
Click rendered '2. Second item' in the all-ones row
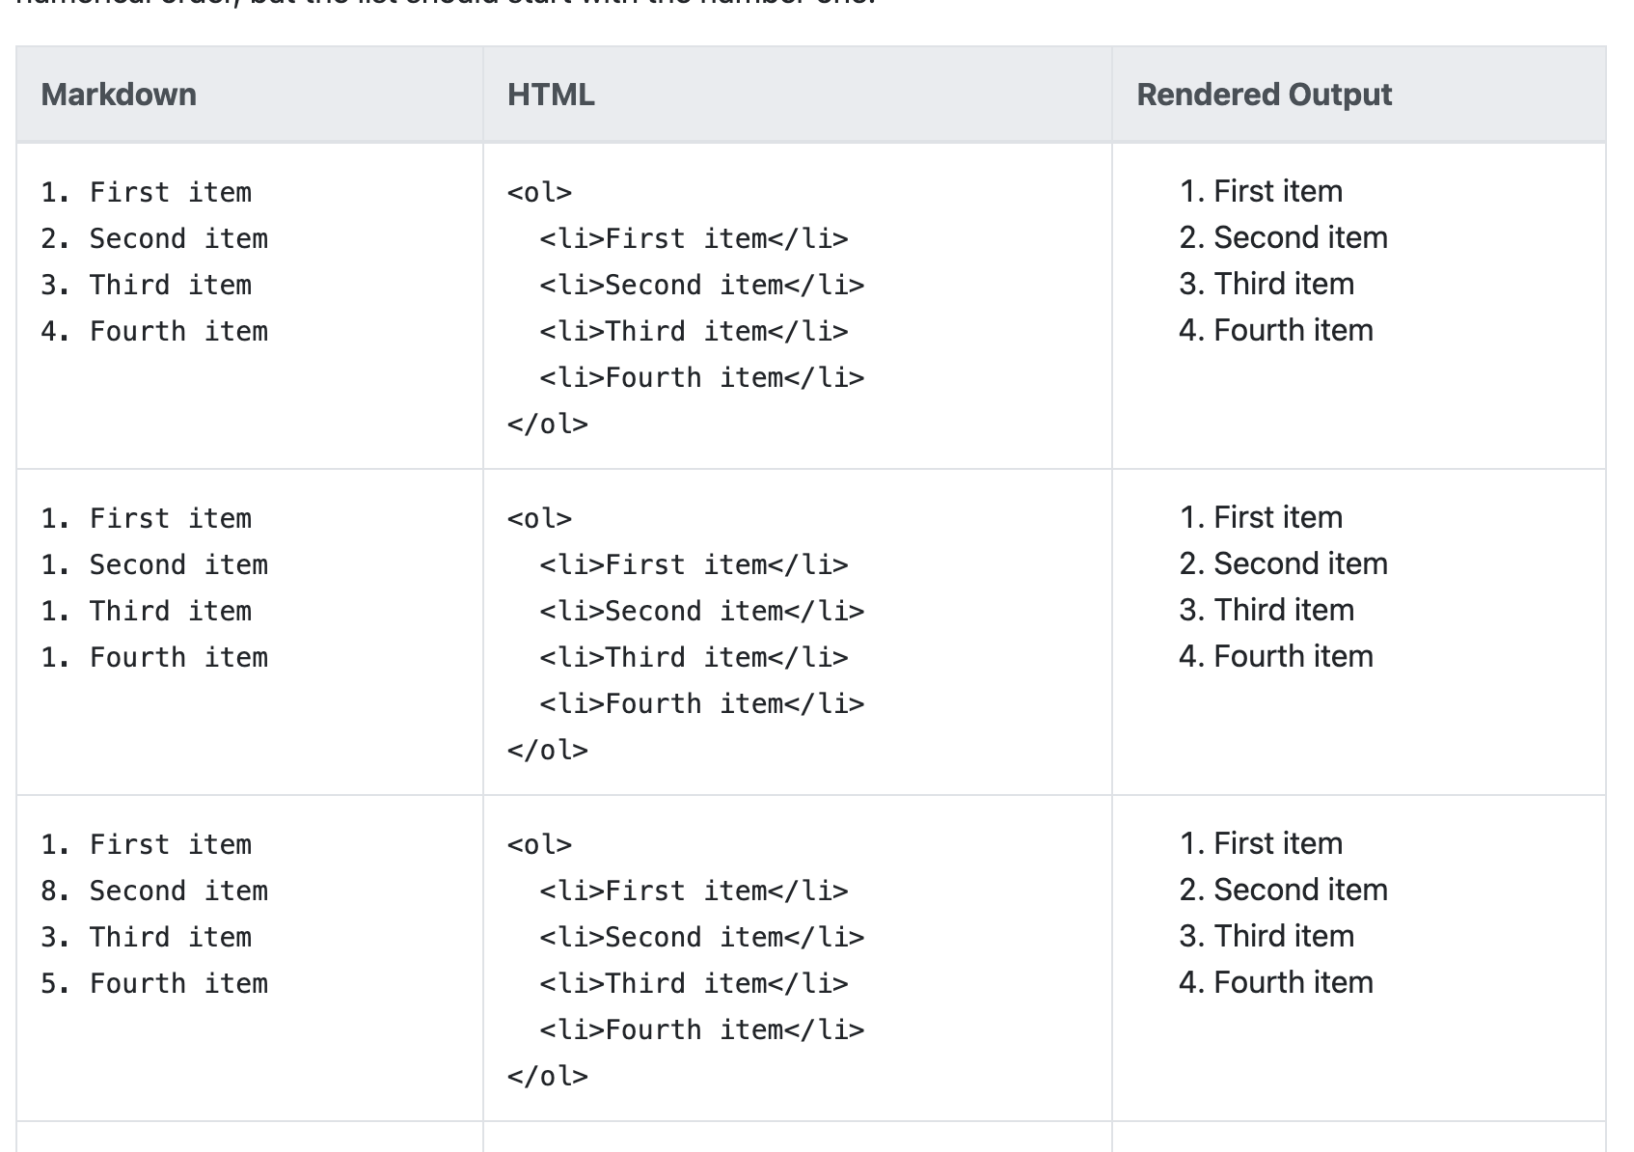coord(1284,563)
